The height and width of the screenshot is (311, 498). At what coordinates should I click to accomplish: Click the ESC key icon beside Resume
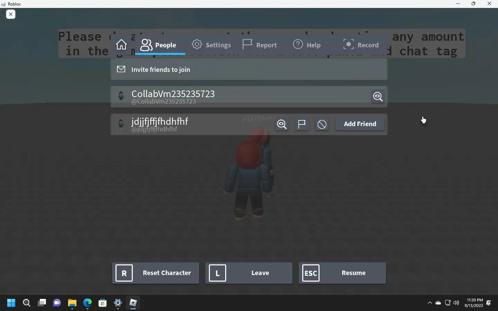[x=311, y=273]
